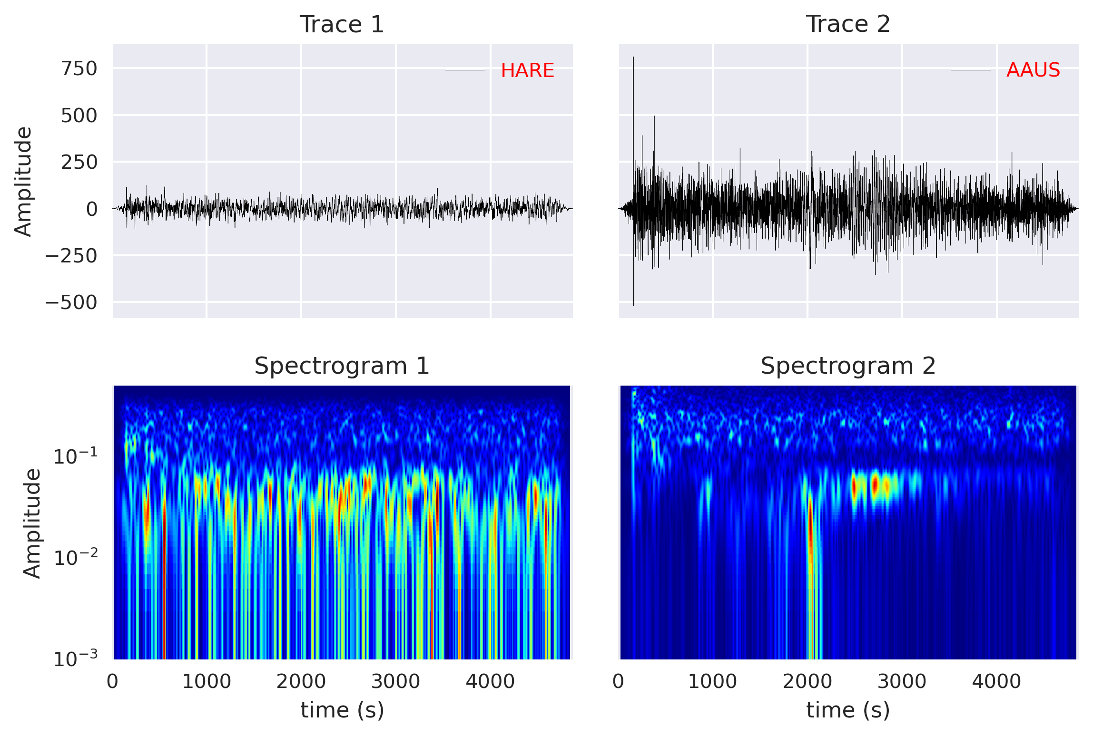Click the AAUS legend label
The height and width of the screenshot is (736, 1093).
click(x=1033, y=70)
